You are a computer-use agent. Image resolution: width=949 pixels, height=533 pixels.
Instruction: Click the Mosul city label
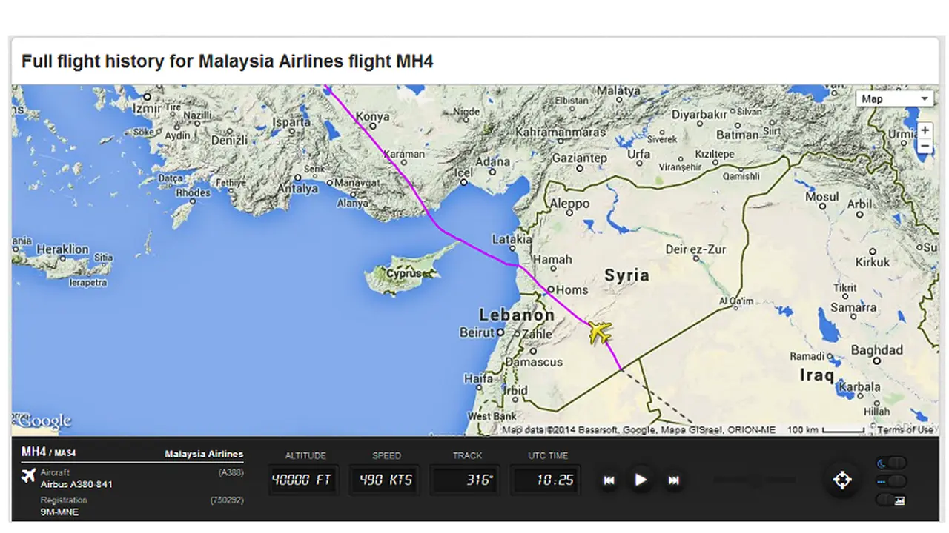821,197
